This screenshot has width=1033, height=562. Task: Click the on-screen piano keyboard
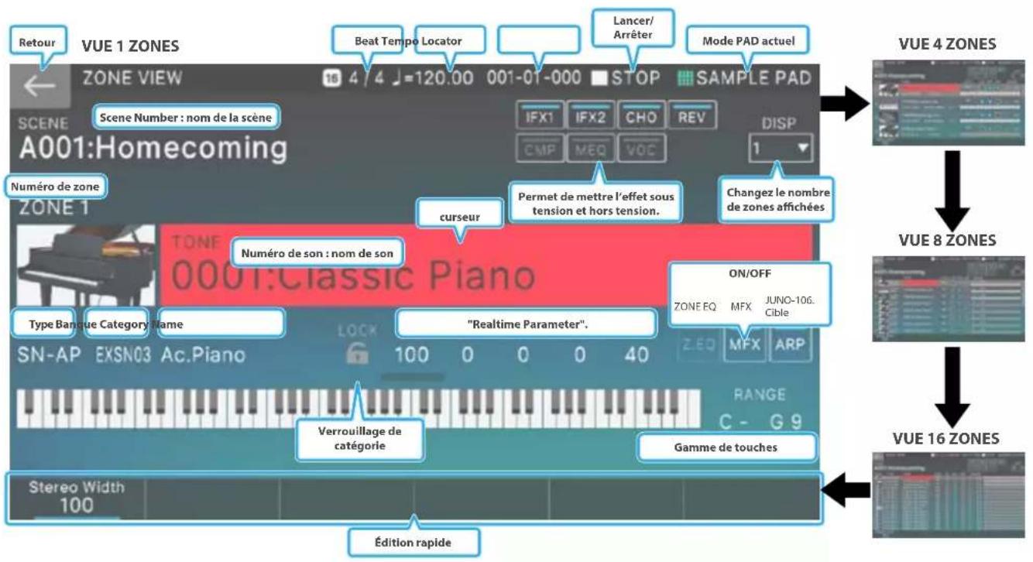tap(358, 408)
